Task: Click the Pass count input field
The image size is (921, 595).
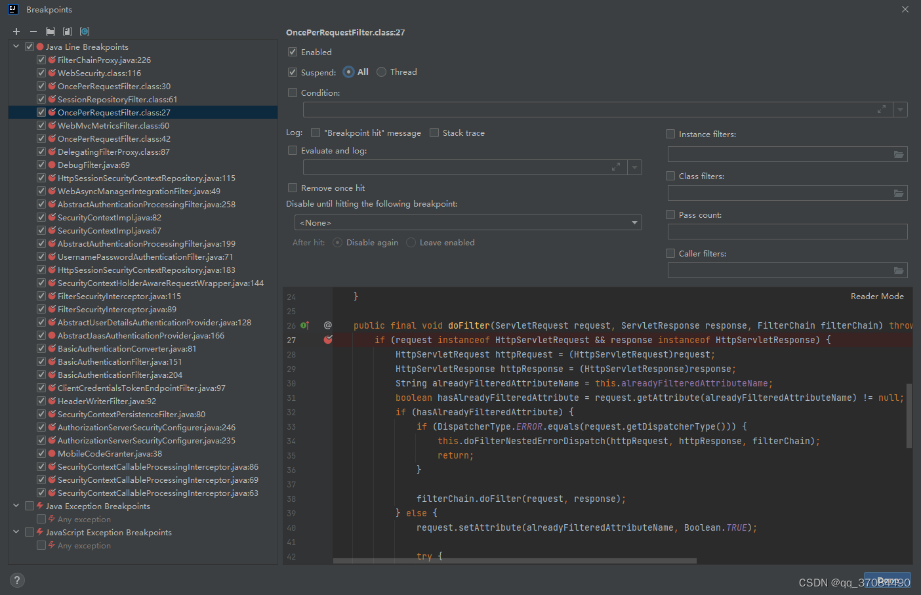Action: click(788, 232)
